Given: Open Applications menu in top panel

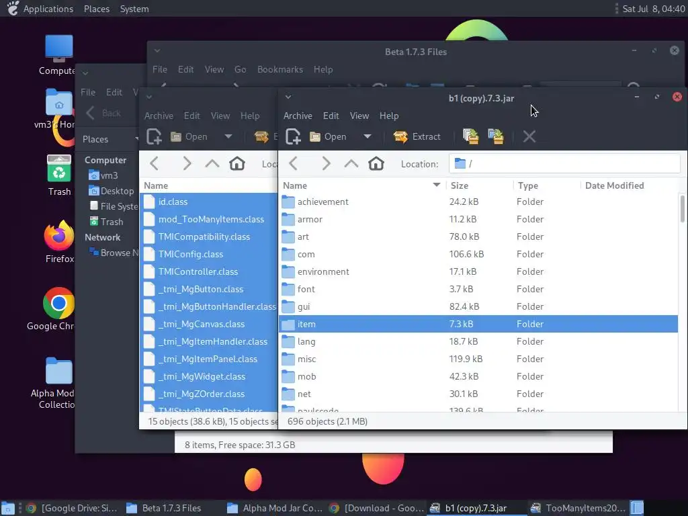Looking at the screenshot, I should [48, 9].
